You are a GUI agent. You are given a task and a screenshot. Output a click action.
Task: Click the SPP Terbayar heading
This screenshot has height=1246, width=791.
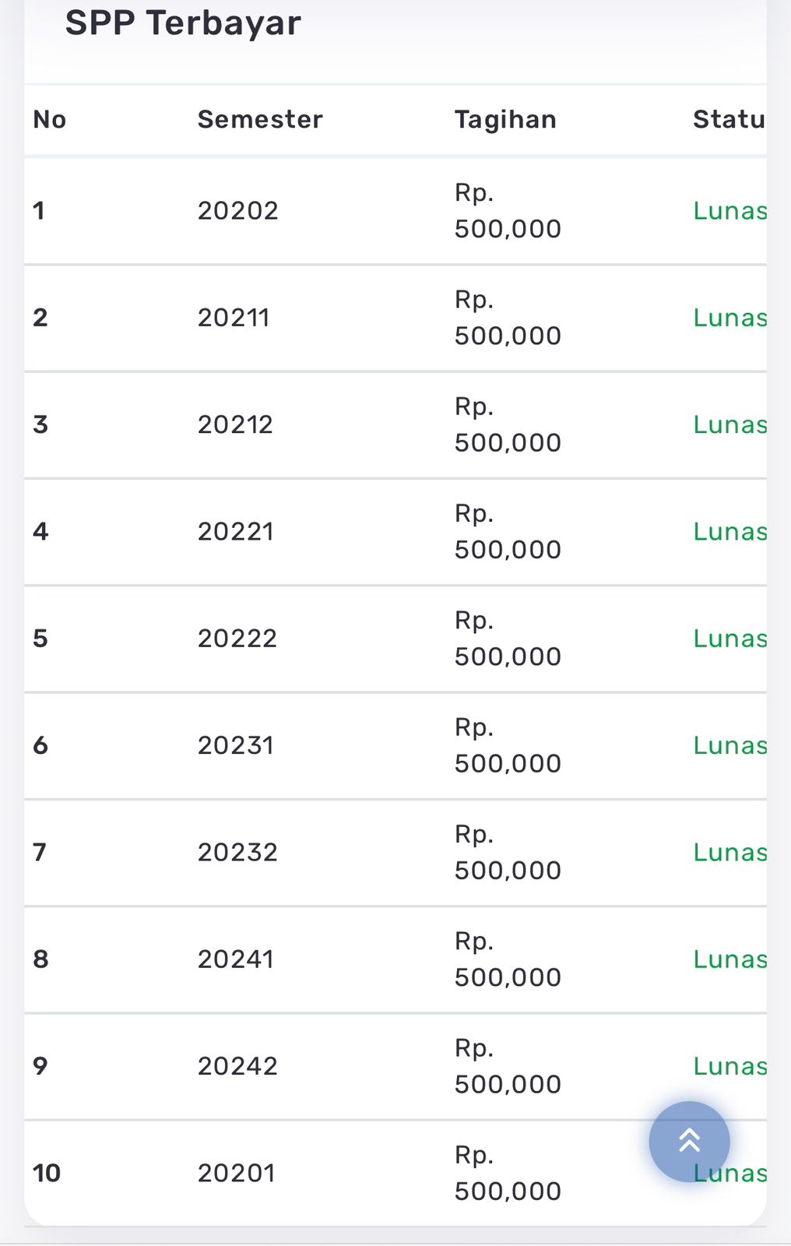coord(183,23)
